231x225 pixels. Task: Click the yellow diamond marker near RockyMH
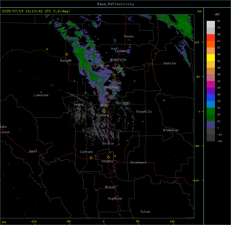pyautogui.click(x=67, y=55)
